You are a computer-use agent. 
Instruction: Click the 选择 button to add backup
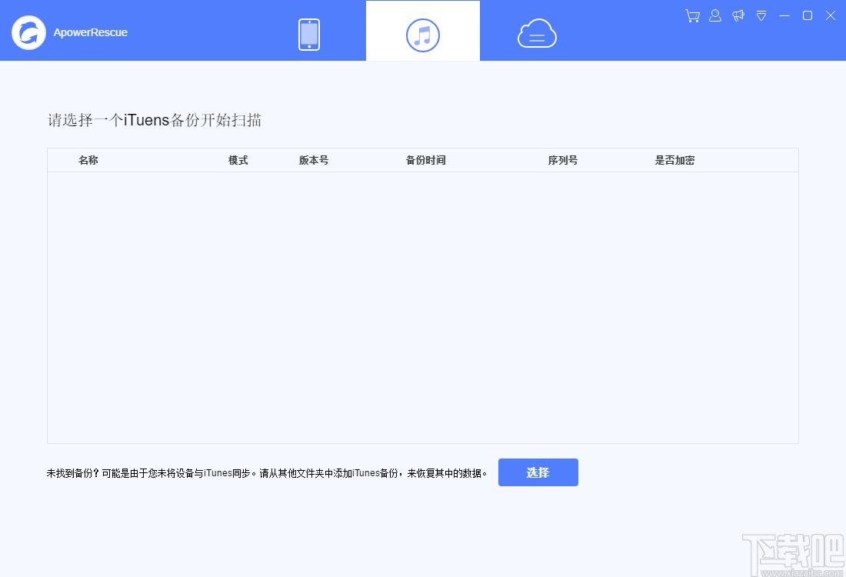[538, 472]
